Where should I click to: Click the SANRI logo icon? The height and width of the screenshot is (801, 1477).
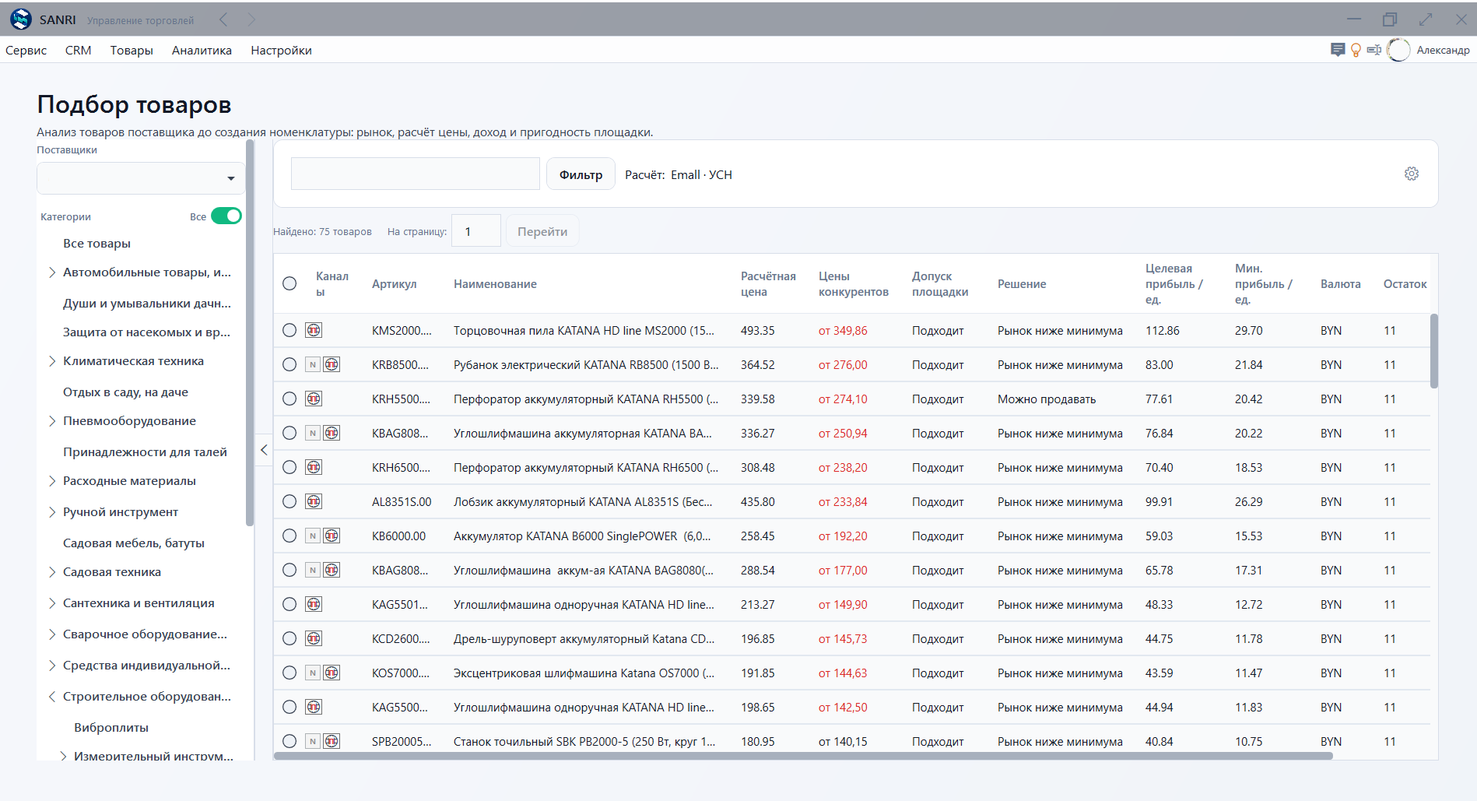21,19
